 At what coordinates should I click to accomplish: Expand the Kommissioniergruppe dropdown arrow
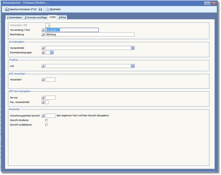pyautogui.click(x=52, y=52)
